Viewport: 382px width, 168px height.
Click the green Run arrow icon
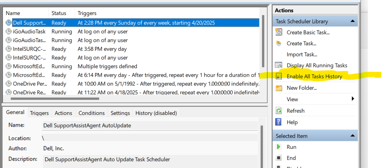click(279, 147)
